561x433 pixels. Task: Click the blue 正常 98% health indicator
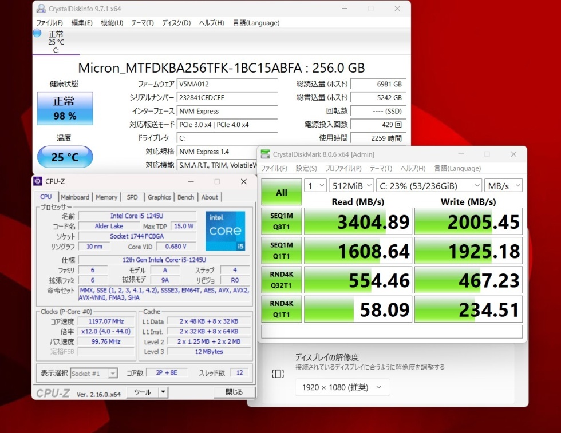[65, 109]
